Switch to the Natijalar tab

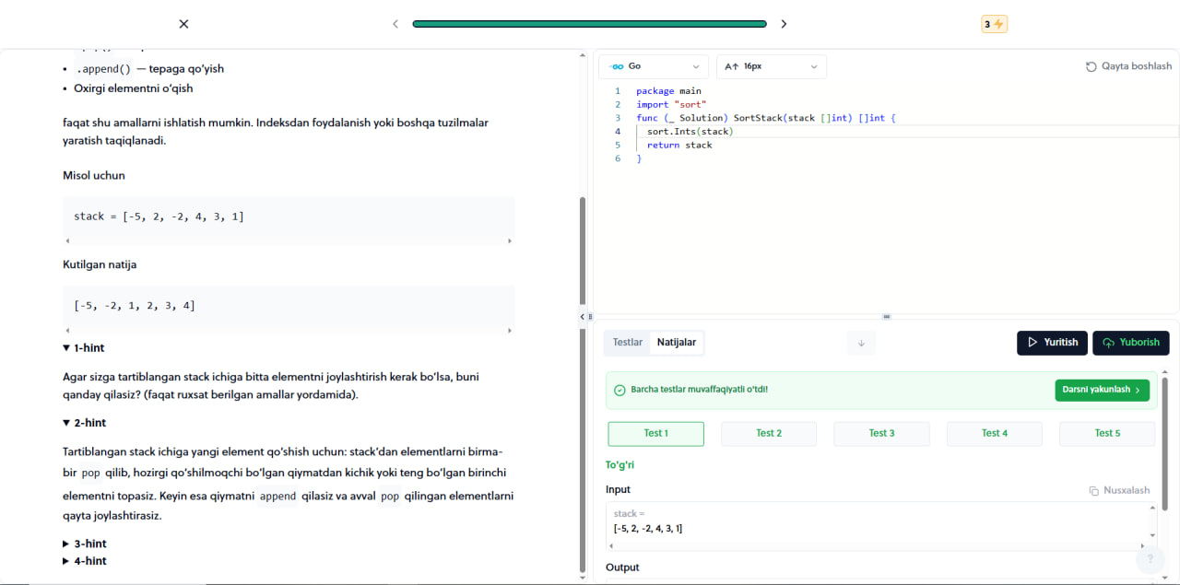[x=676, y=343]
